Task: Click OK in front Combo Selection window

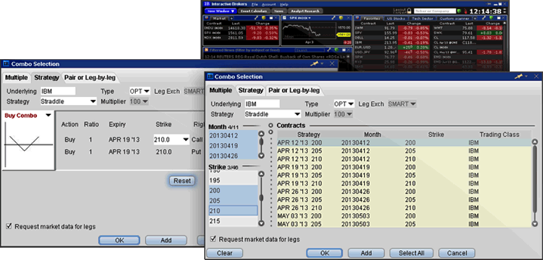Action: click(x=325, y=253)
